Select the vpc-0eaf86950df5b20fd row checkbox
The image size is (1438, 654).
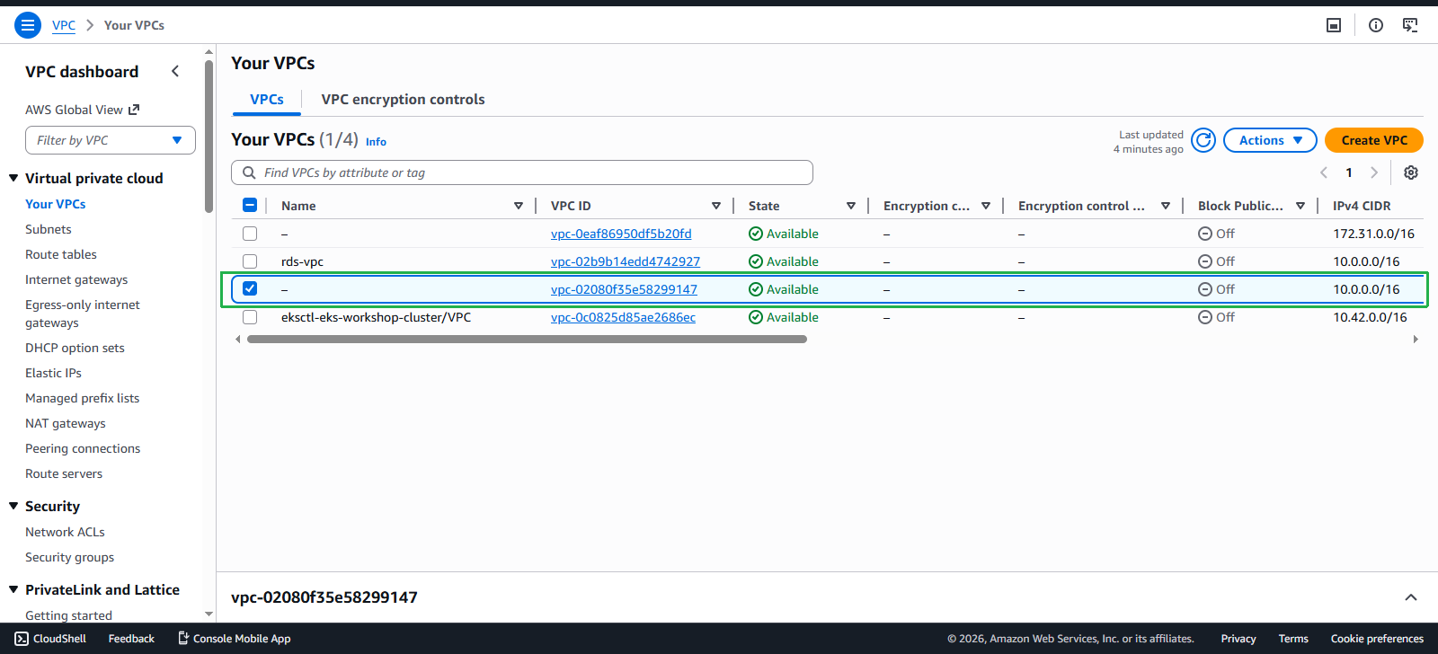[250, 234]
